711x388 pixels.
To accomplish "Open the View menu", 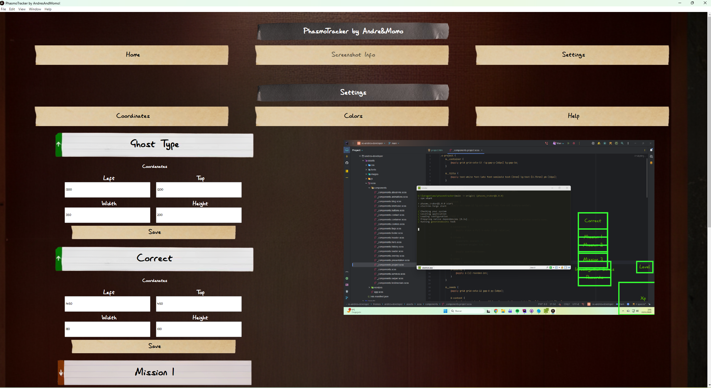I will click(22, 9).
